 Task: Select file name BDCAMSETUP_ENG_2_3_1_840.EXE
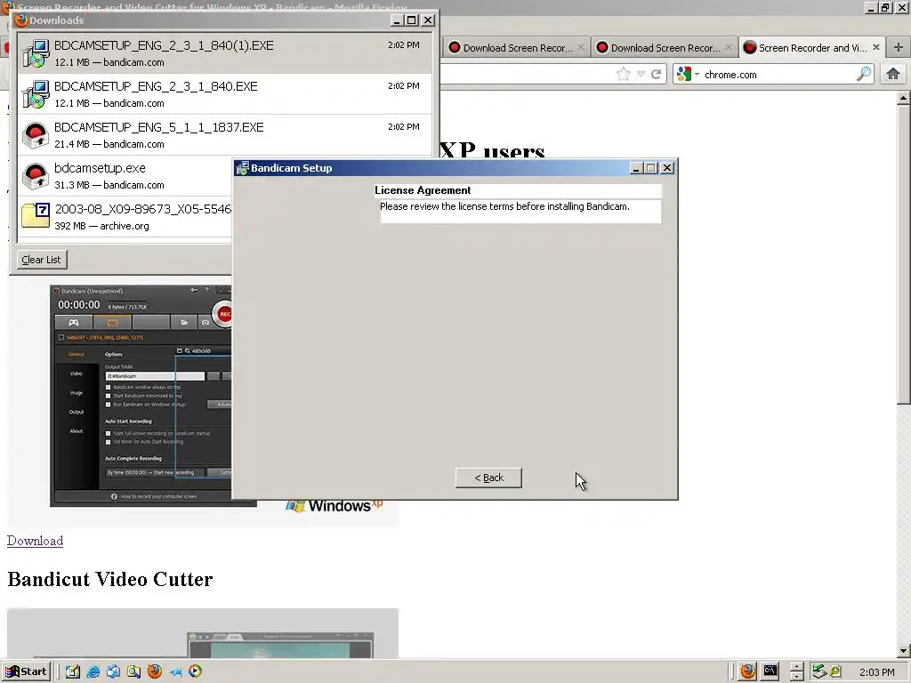coord(156,86)
